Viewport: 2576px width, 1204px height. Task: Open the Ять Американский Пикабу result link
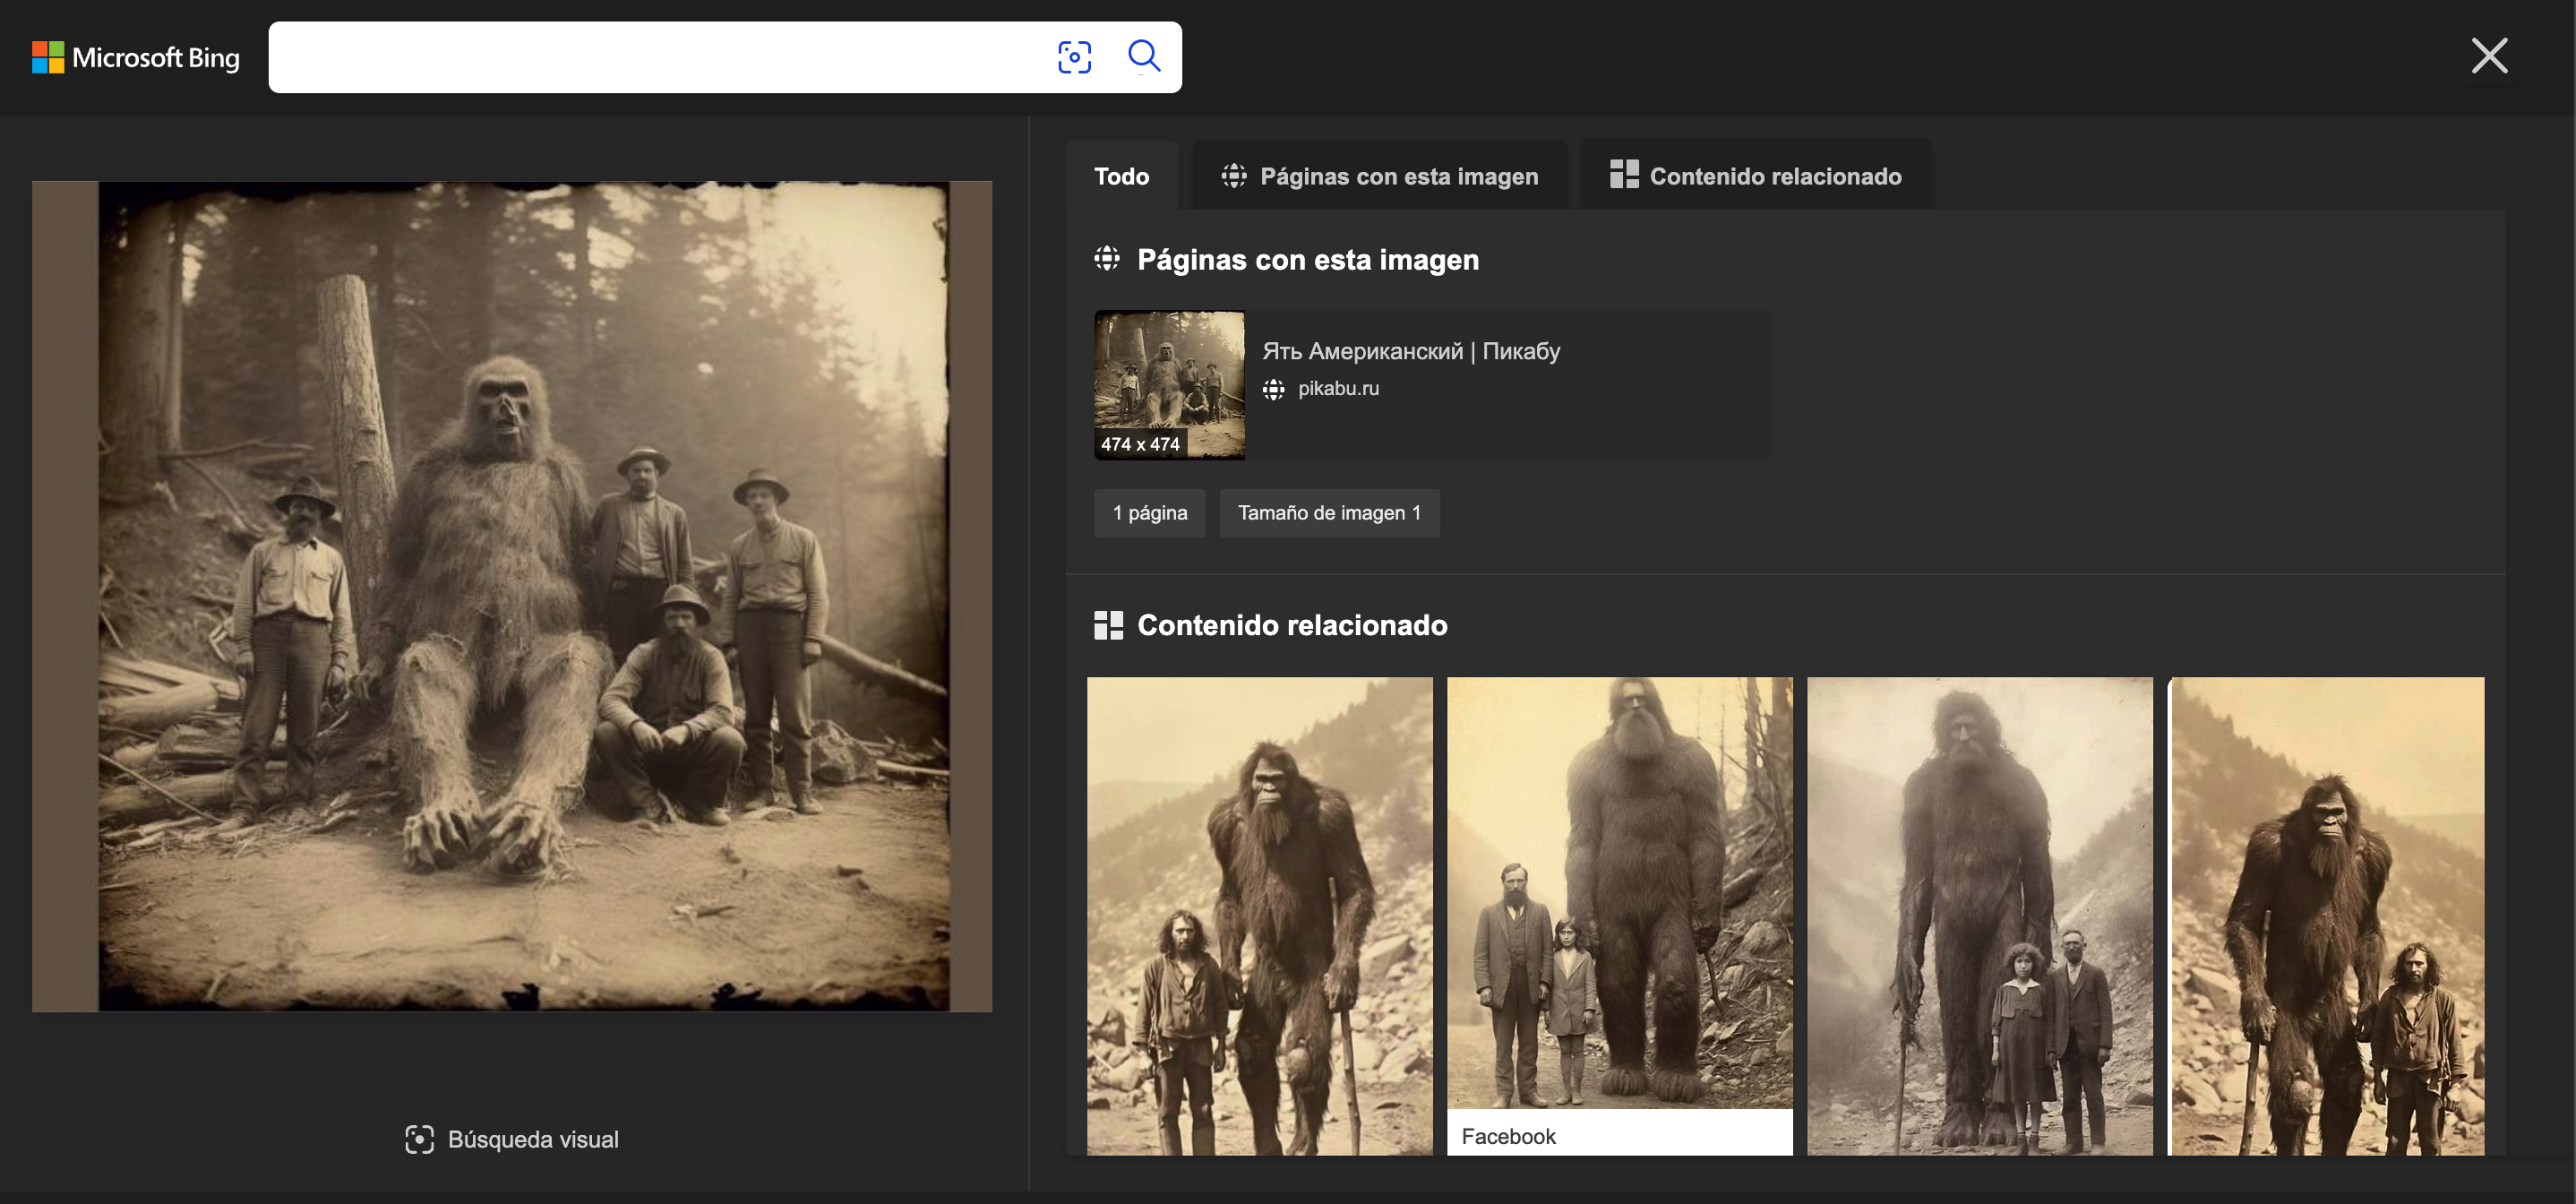coord(1410,351)
